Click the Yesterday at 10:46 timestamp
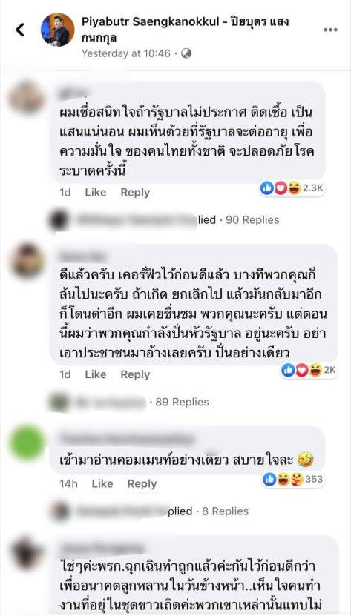This screenshot has width=351, height=616. click(x=126, y=53)
